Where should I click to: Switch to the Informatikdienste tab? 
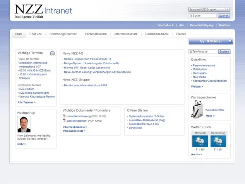click(x=126, y=34)
